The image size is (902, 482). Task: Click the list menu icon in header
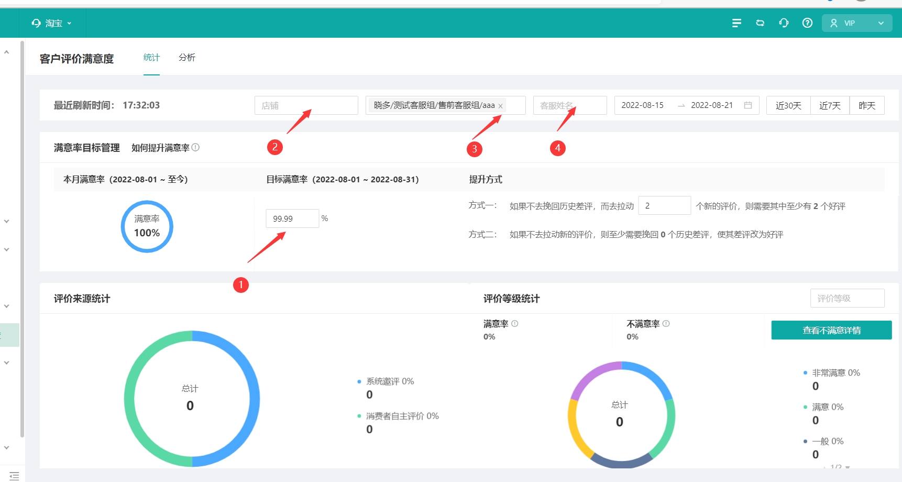[x=736, y=23]
